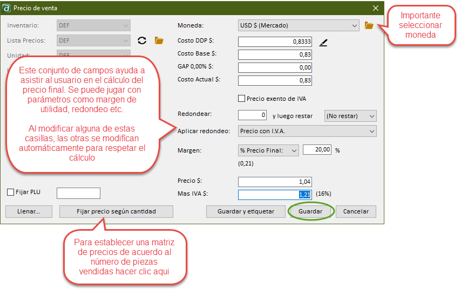Click Guardar y etiquetar button
The width and height of the screenshot is (461, 290).
pyautogui.click(x=246, y=212)
